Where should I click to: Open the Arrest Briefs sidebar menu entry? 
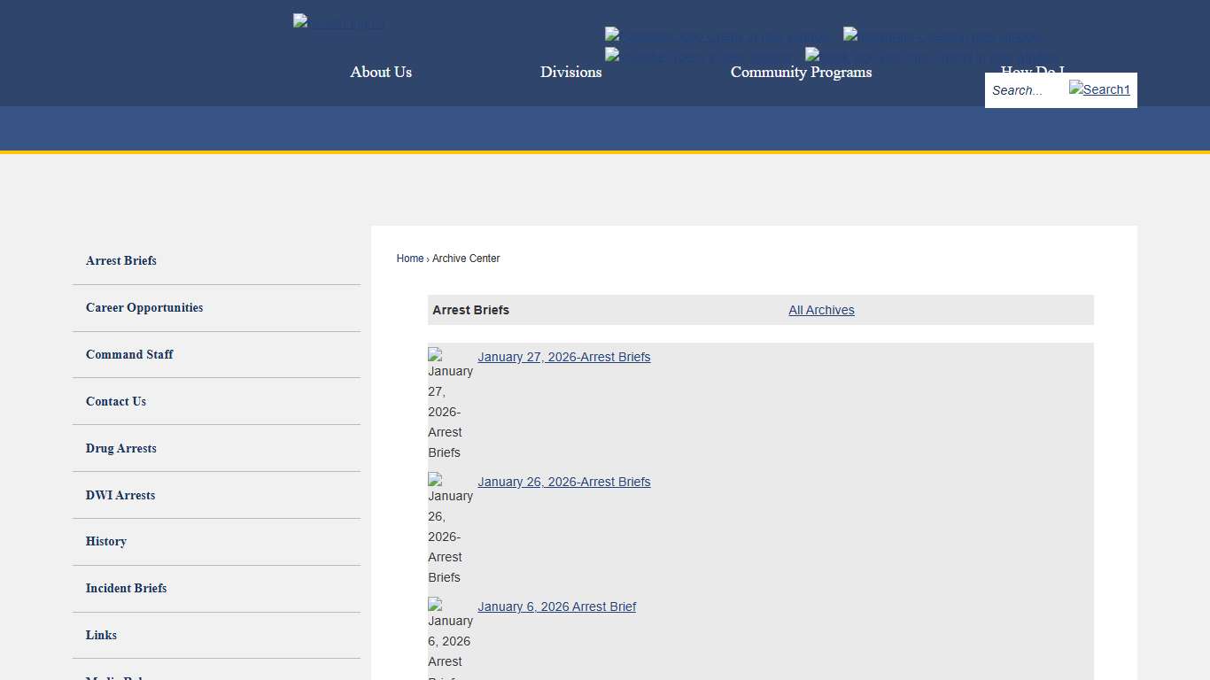(121, 260)
